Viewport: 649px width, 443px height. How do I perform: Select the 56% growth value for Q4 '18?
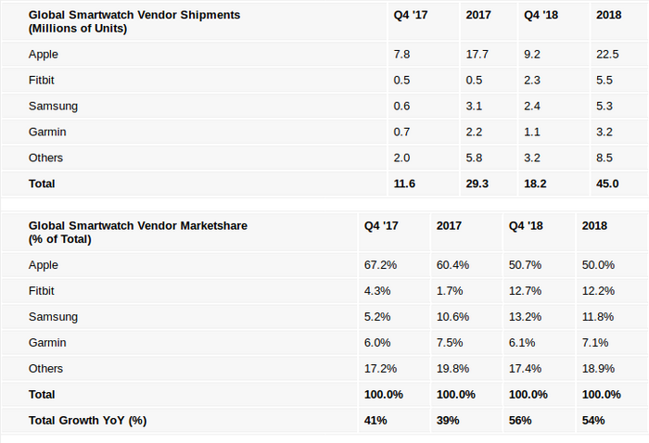pos(520,421)
